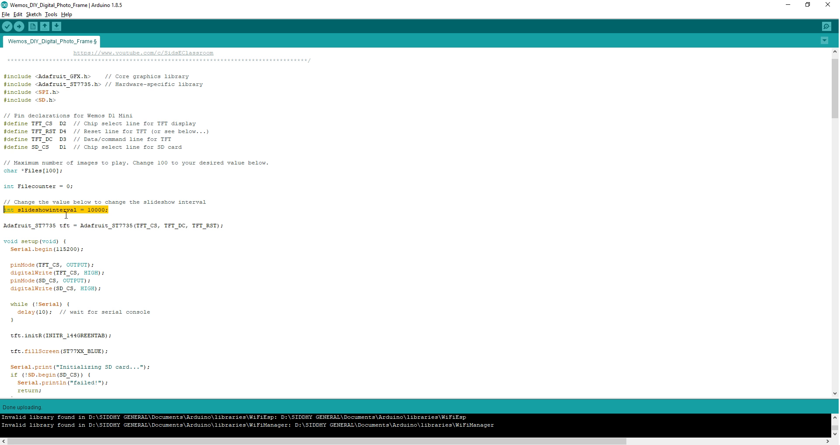Place cursor on the TFT_RST define line

[x=106, y=131]
